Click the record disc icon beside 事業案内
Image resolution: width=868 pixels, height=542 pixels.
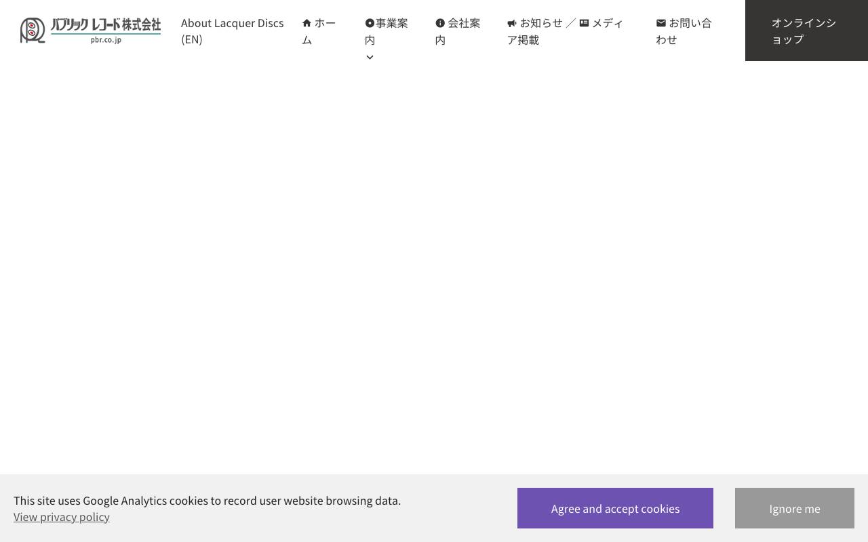click(x=370, y=23)
